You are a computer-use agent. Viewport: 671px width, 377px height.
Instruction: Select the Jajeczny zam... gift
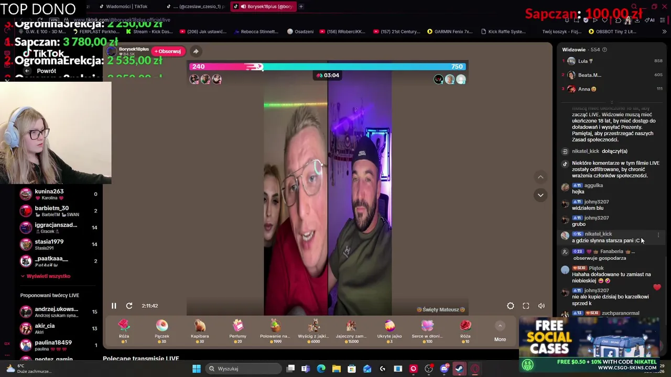tap(351, 331)
